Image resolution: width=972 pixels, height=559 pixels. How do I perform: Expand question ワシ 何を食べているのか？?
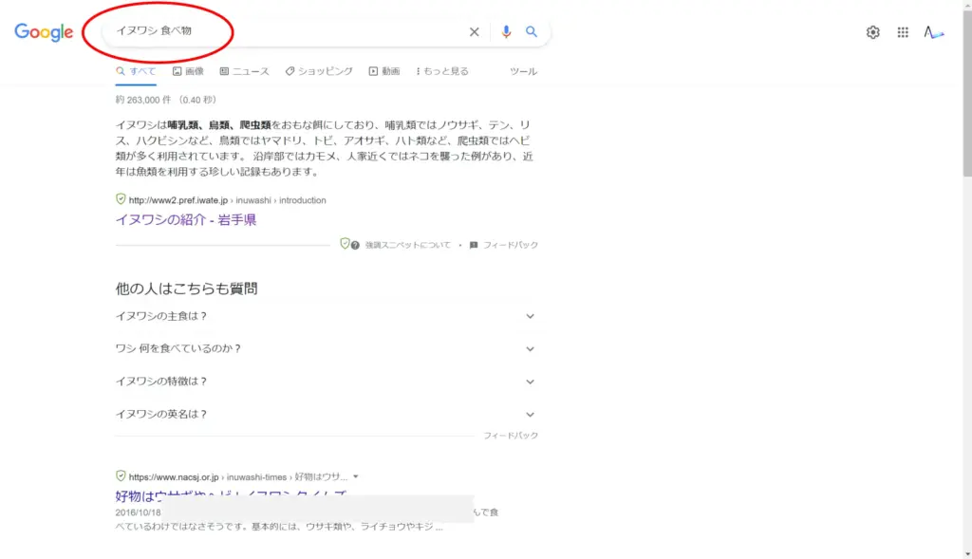326,349
